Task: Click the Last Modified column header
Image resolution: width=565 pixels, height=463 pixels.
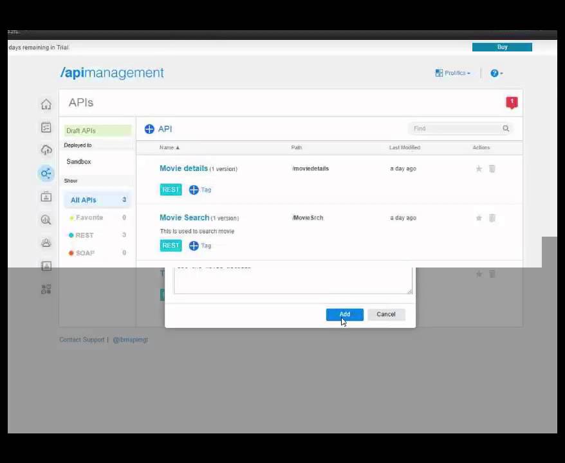Action: [405, 148]
